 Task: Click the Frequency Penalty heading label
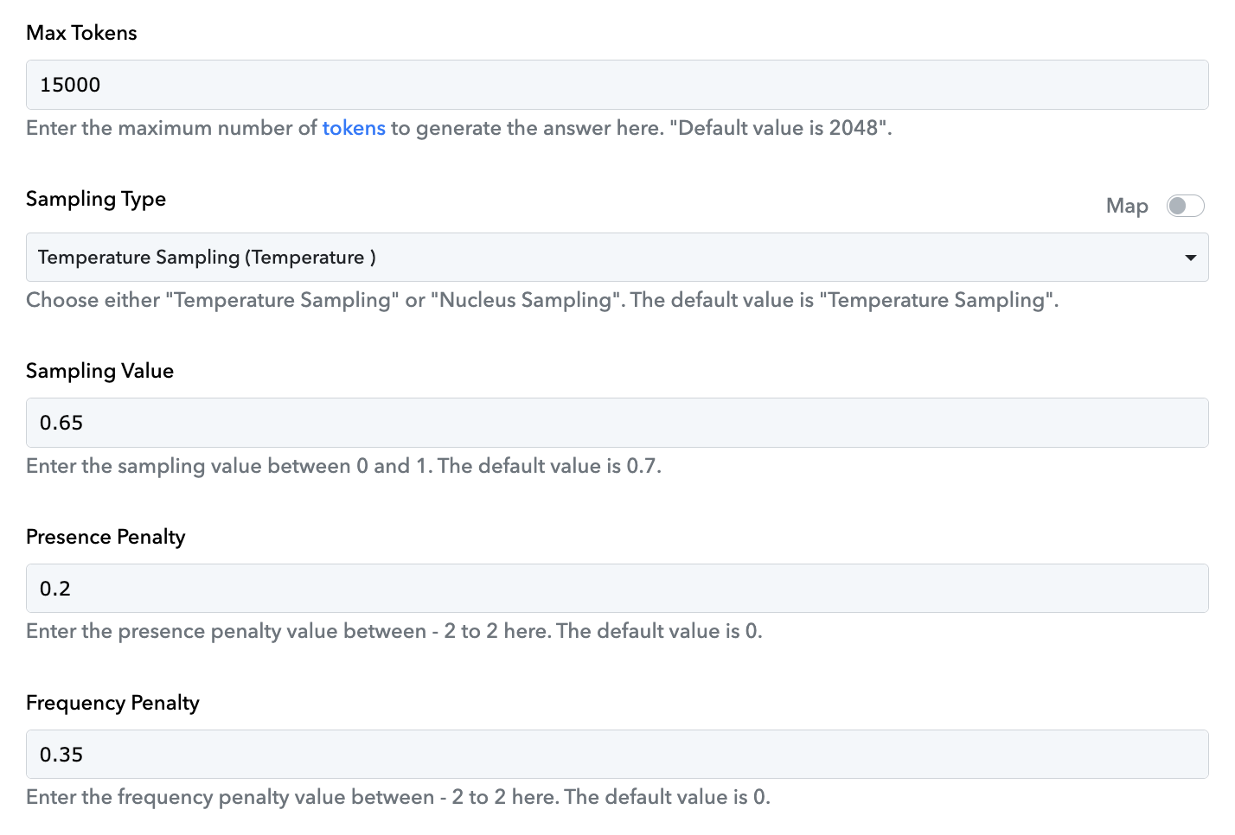click(x=112, y=703)
